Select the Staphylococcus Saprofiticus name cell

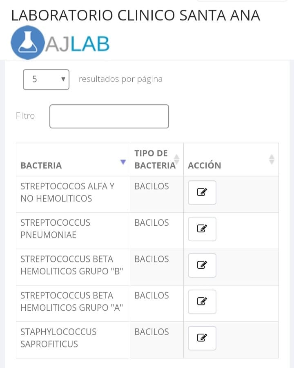coord(73,340)
